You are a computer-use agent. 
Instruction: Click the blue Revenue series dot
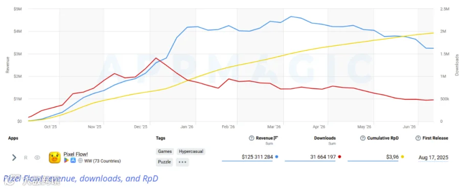[277, 157]
